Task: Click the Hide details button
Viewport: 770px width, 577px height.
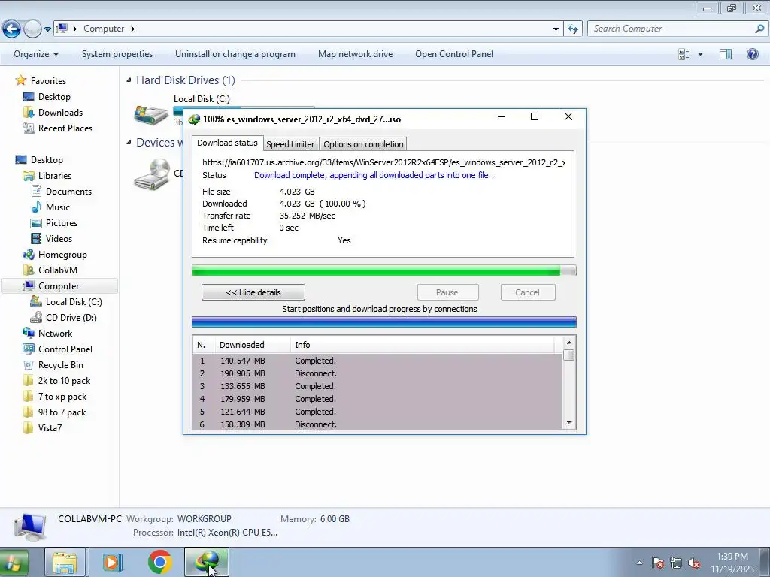Action: click(253, 292)
